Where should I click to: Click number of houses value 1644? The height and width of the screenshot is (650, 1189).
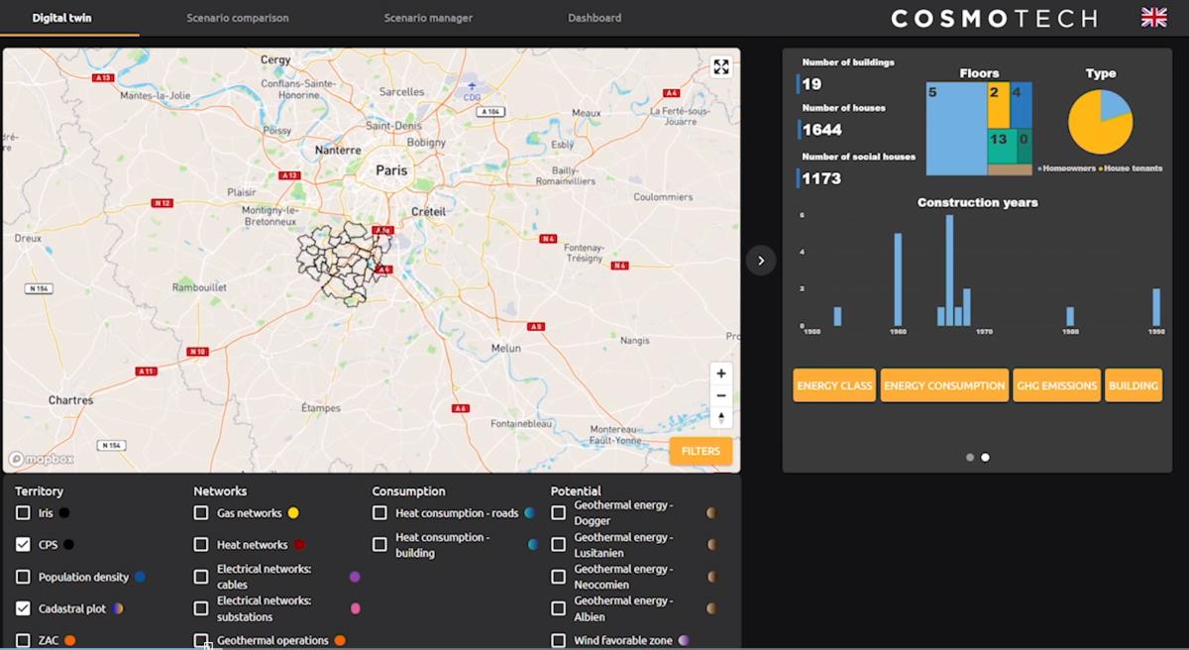click(822, 130)
